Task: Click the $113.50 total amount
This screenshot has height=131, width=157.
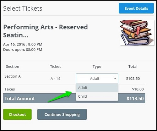Action: pyautogui.click(x=135, y=98)
